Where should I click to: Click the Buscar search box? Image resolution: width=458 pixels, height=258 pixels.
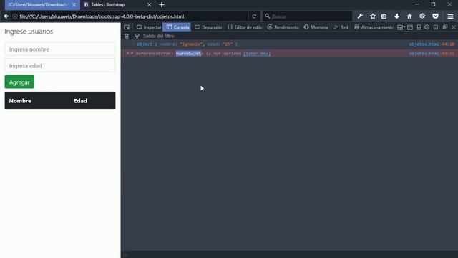pos(307,16)
